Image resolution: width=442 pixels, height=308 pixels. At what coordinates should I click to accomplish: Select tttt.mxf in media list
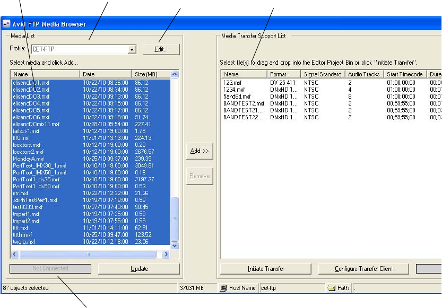(x=91, y=228)
